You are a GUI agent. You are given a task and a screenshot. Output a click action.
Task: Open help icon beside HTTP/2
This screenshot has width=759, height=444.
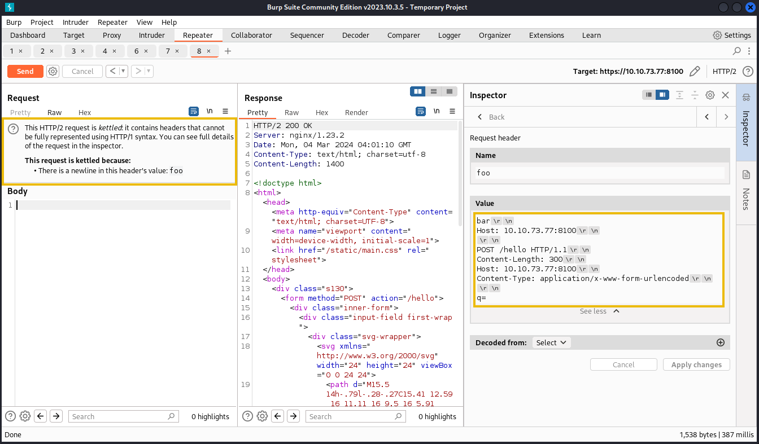(748, 72)
